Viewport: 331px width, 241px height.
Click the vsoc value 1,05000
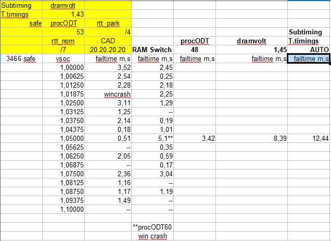63,139
